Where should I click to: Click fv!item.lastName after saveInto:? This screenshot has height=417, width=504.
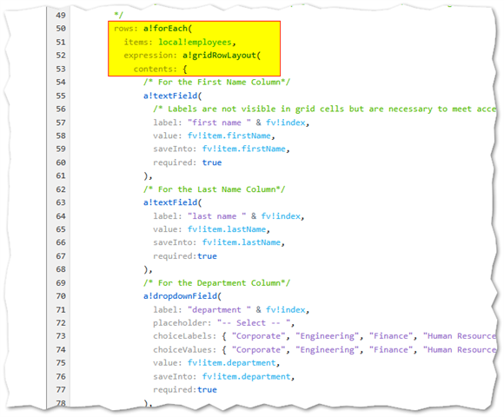pyautogui.click(x=242, y=242)
